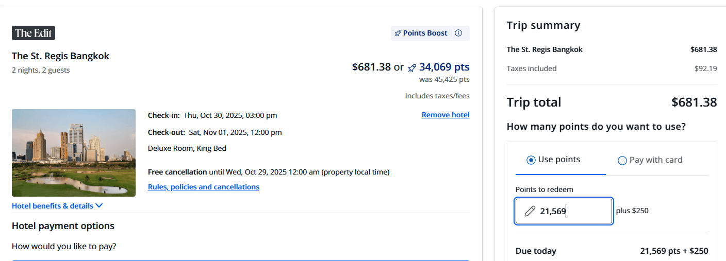This screenshot has height=261, width=726.
Task: Focus the Points to redeem input showing 21,569
Action: pos(572,211)
